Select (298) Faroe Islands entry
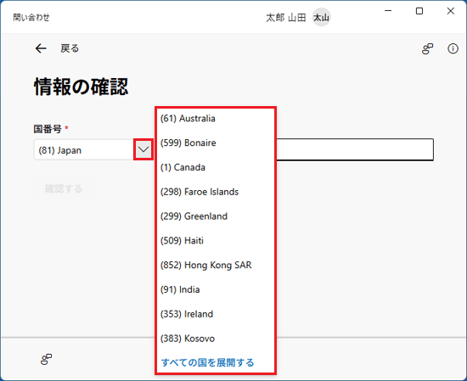 216,192
